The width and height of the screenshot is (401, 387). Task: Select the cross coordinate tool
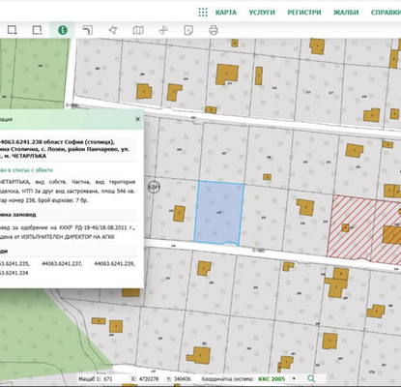(163, 30)
